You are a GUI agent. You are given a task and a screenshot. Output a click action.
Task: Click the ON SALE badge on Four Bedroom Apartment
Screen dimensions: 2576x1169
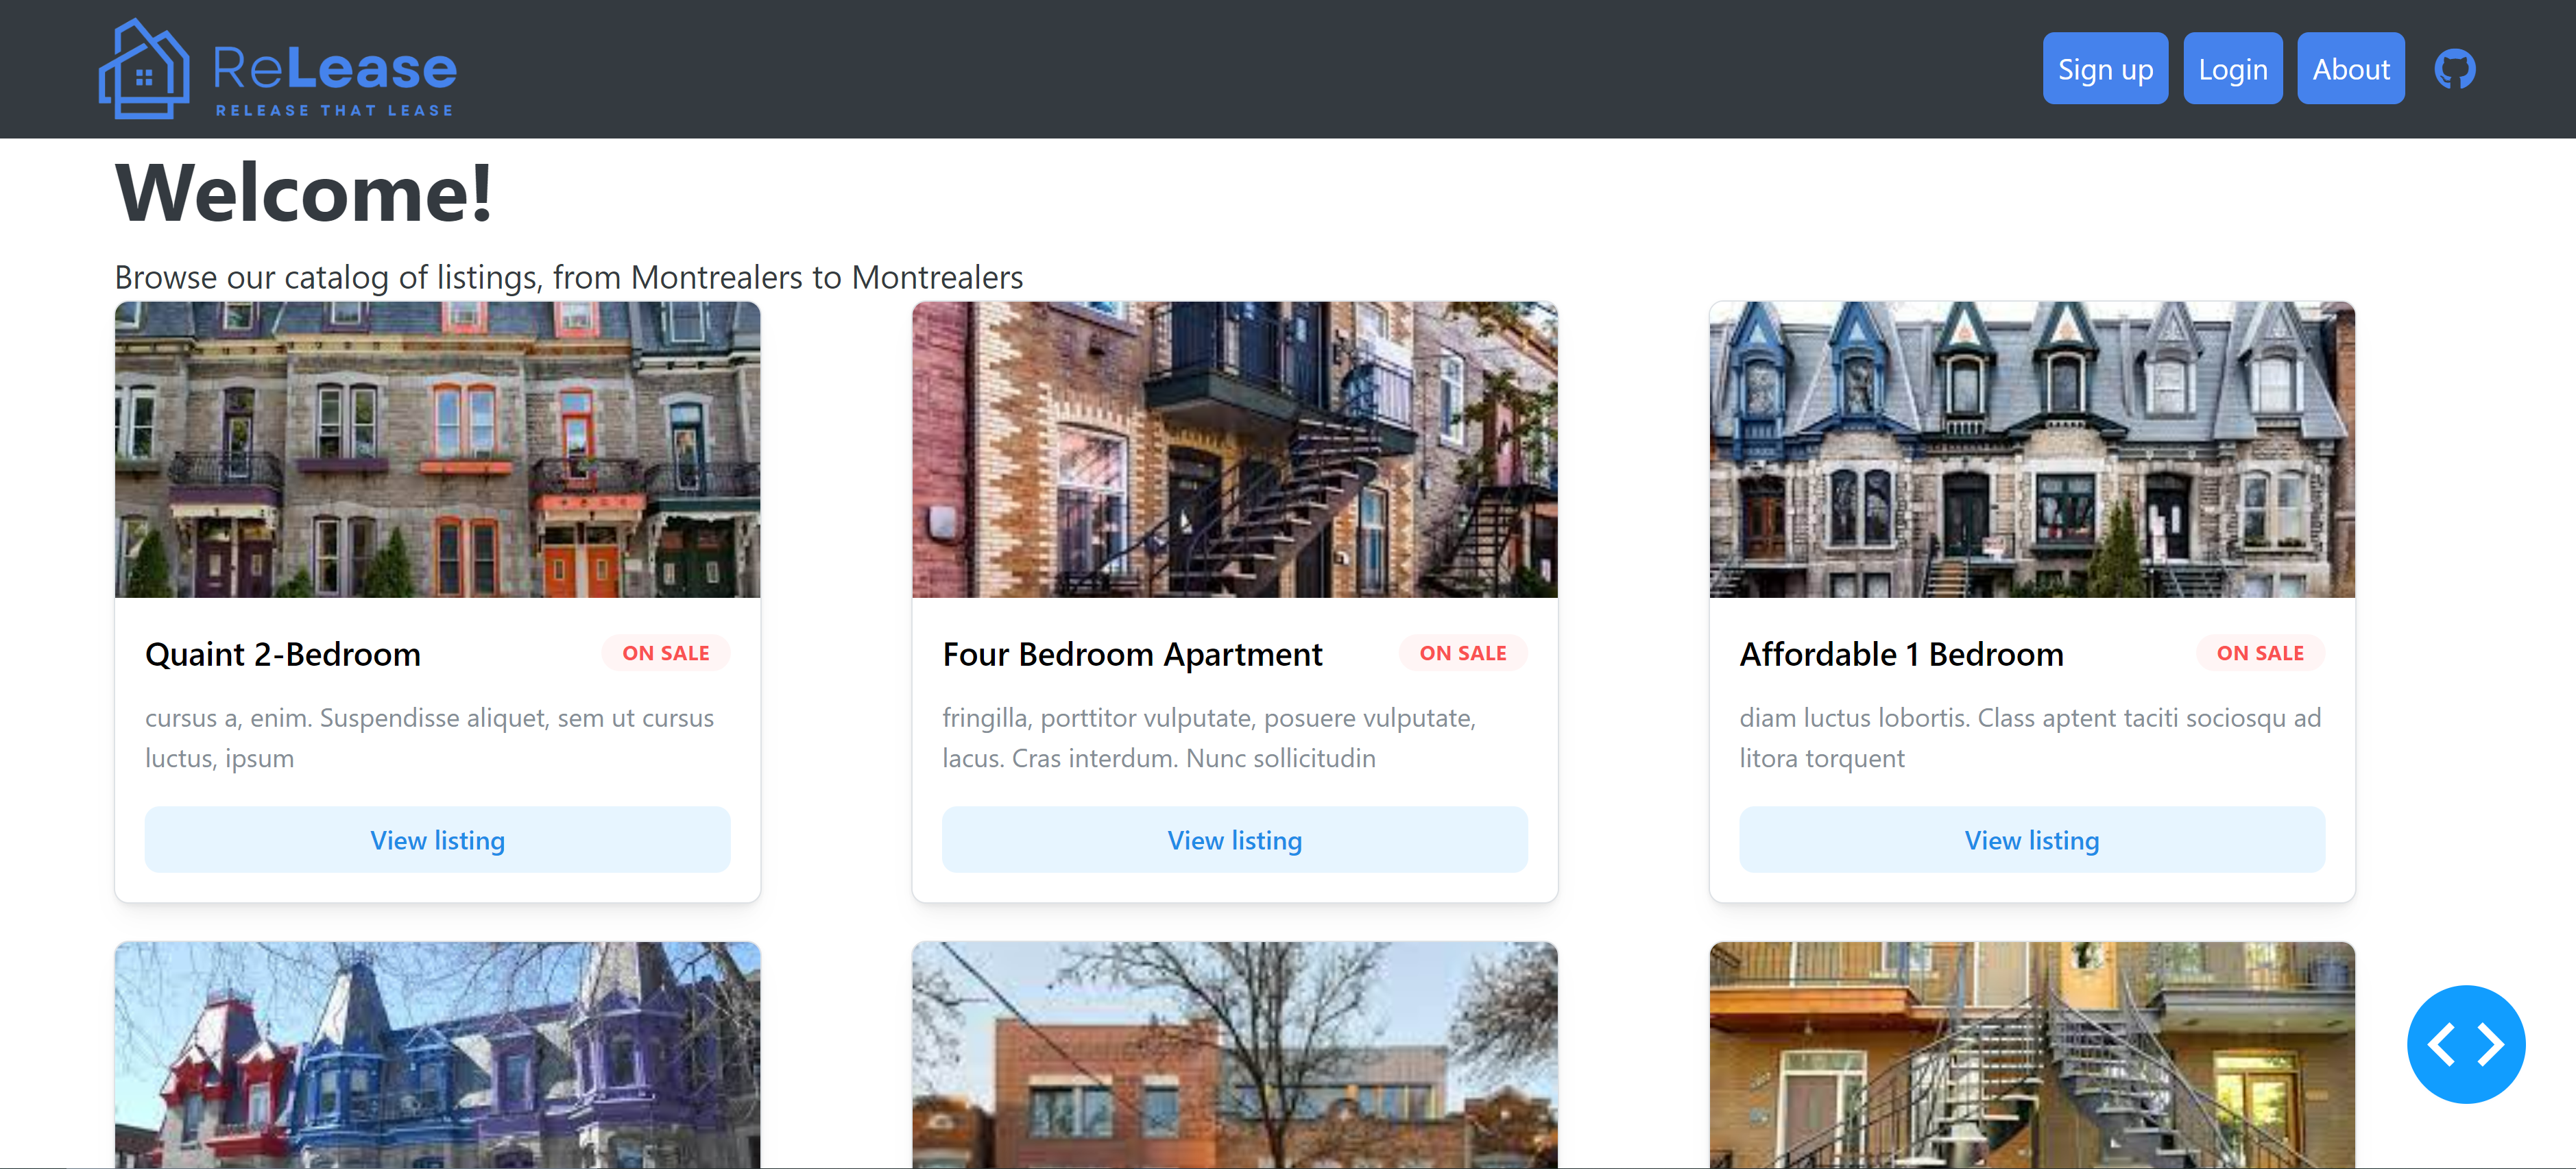(x=1462, y=653)
